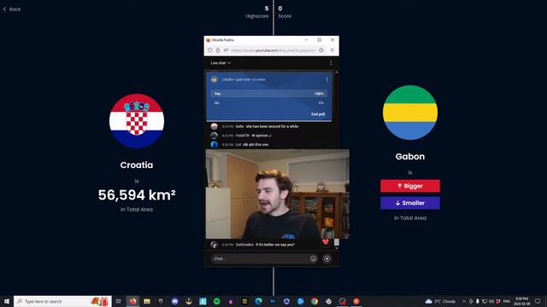Click the plus icon beside chat input
Viewport: 547px width, 307px height.
pyautogui.click(x=326, y=258)
